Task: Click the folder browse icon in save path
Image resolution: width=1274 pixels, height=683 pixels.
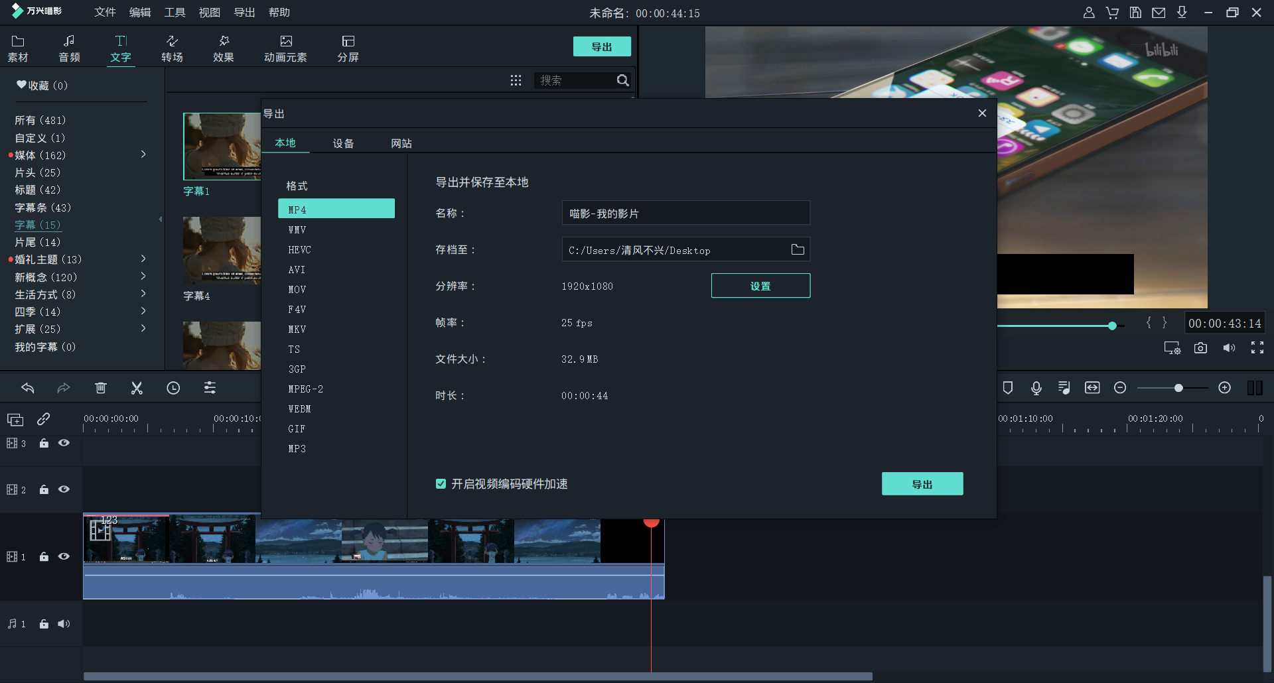Action: (x=798, y=250)
